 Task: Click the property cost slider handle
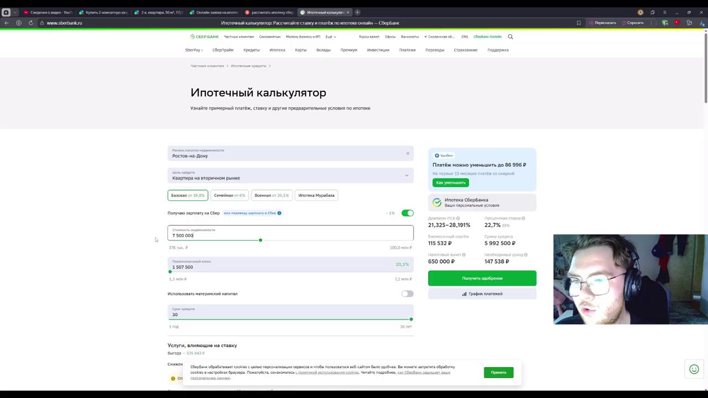coord(261,240)
